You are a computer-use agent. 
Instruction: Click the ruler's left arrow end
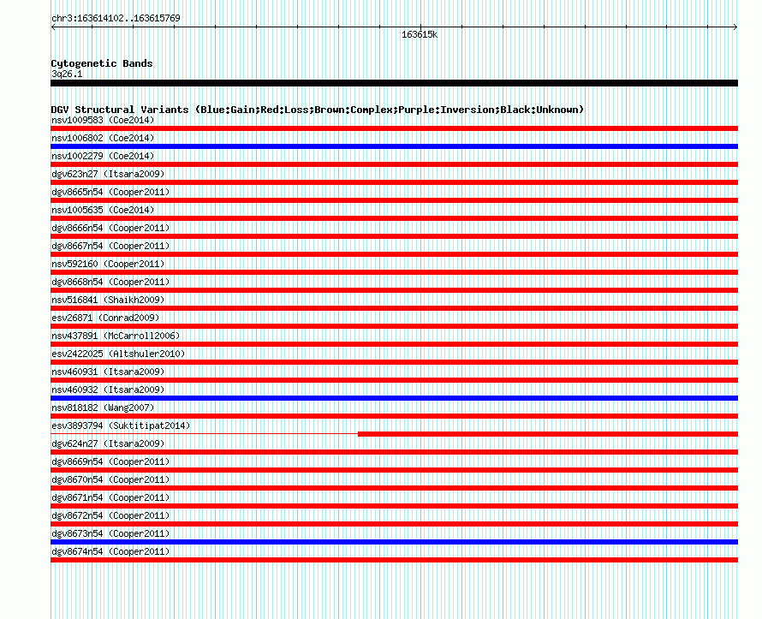pos(53,27)
